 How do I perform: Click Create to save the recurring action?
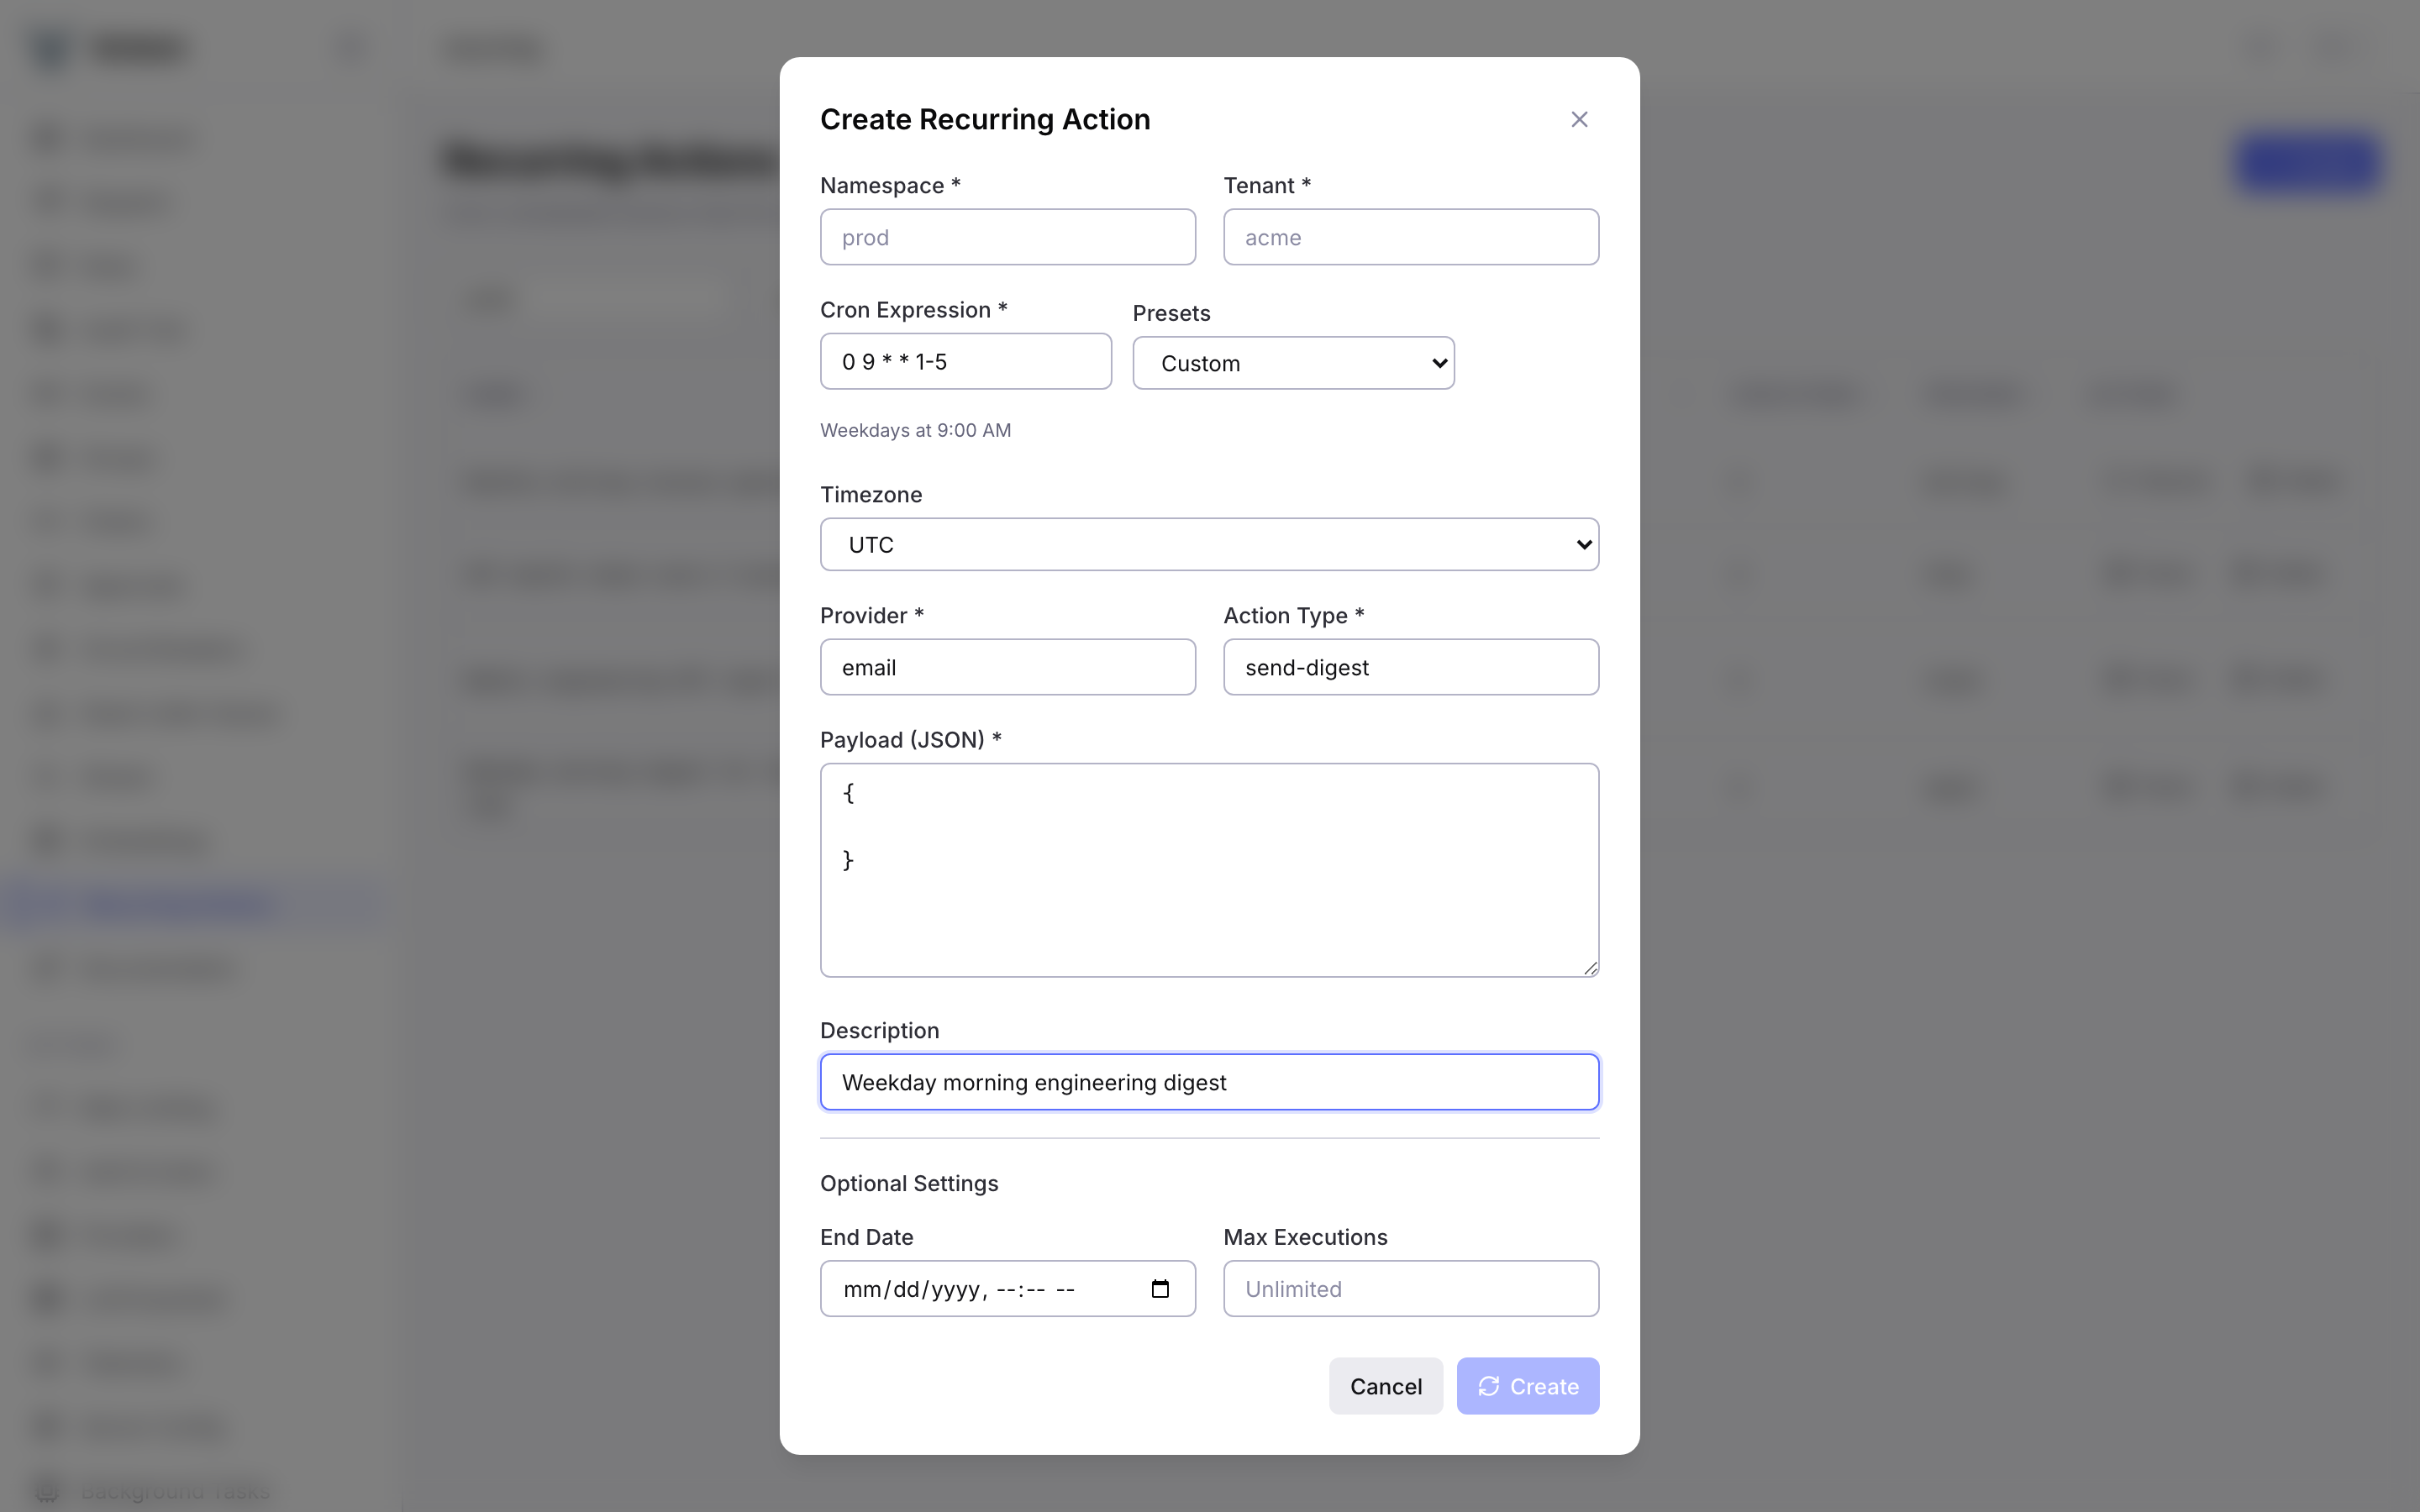point(1528,1386)
